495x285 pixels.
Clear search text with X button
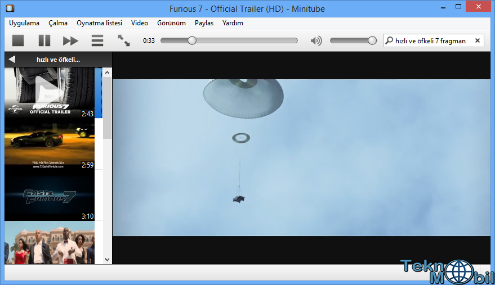[x=478, y=40]
